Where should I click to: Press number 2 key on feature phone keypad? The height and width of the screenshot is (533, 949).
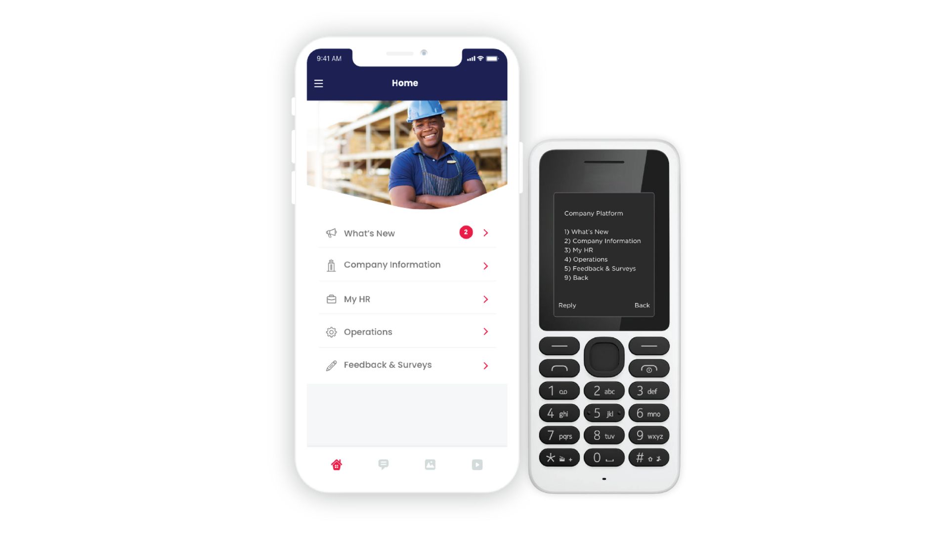[x=604, y=390]
